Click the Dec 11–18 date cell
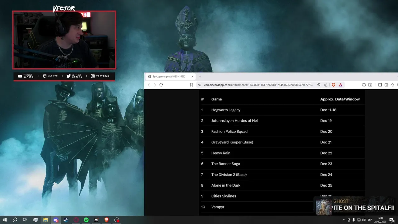The height and width of the screenshot is (224, 398). [328, 110]
